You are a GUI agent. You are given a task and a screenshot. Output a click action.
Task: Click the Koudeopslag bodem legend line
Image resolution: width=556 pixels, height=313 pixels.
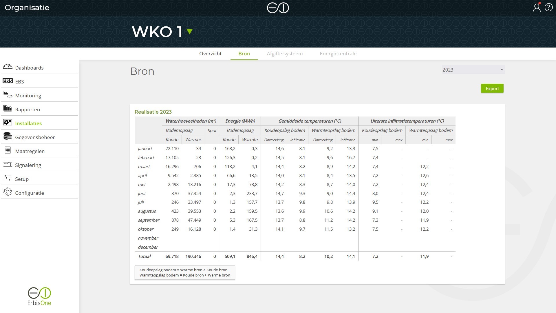183,270
